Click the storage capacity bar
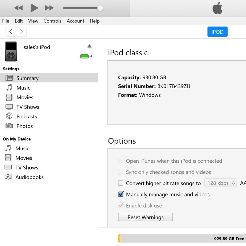 tap(182, 238)
